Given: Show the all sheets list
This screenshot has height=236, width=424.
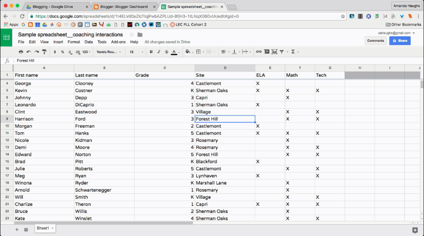Looking at the screenshot, I should click(26, 230).
